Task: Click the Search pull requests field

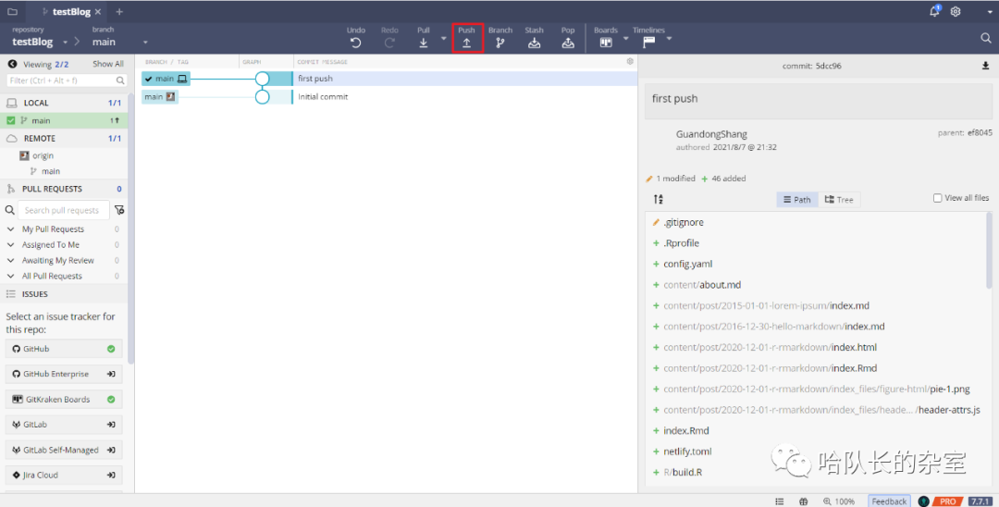Action: [x=63, y=210]
